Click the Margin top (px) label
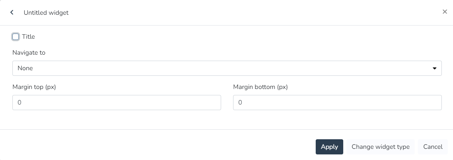This screenshot has height=160, width=453. 34,87
